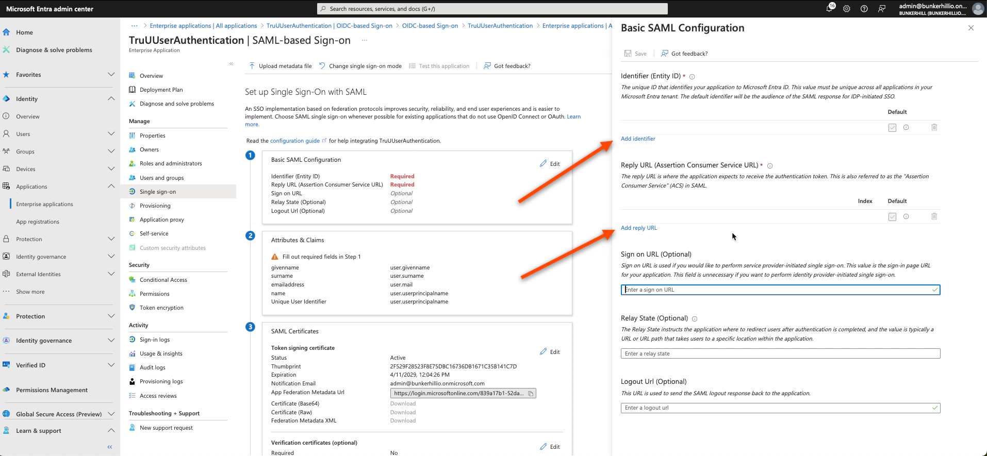The image size is (987, 456).
Task: Edit Verification certificates section
Action: 550,447
